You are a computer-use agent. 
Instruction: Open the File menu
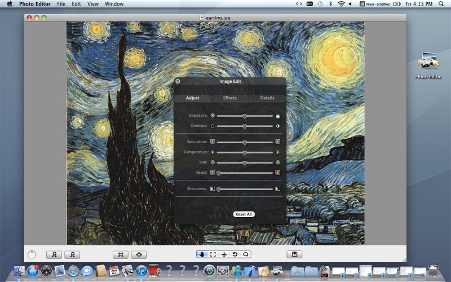point(61,4)
